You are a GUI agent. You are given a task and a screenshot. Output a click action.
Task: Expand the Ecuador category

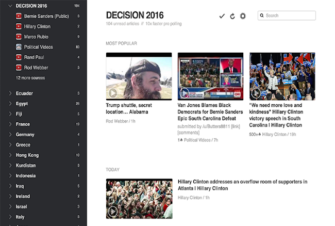click(10, 93)
